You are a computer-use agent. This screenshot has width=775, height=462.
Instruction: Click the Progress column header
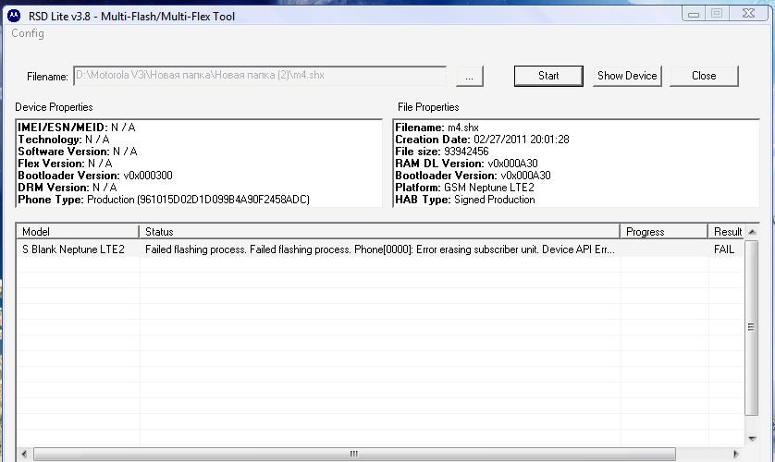click(x=664, y=232)
